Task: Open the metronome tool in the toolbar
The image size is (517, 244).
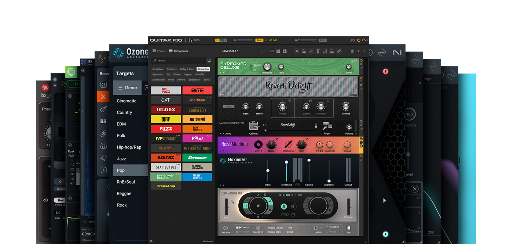Action: tap(318, 51)
